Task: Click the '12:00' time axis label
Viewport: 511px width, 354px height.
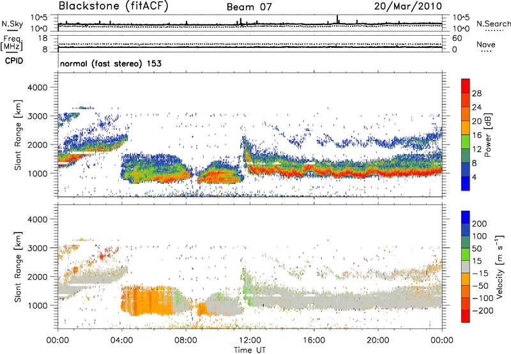Action: coord(250,341)
